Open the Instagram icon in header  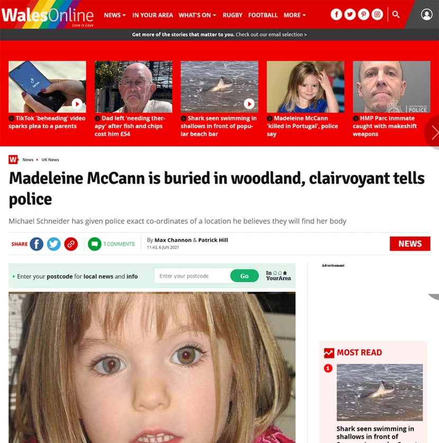coord(377,14)
